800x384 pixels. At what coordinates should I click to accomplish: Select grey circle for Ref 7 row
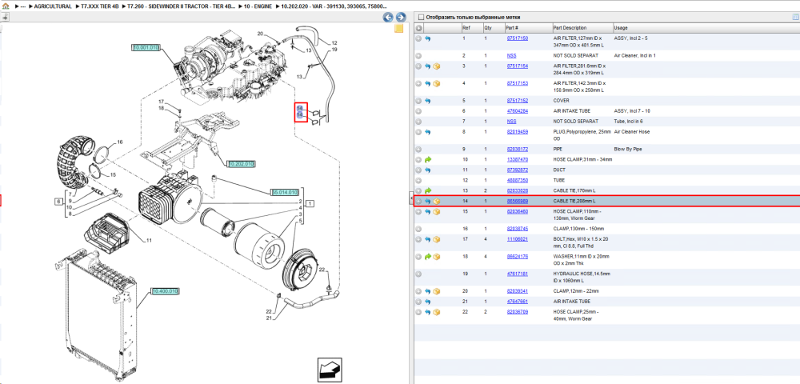click(x=418, y=122)
